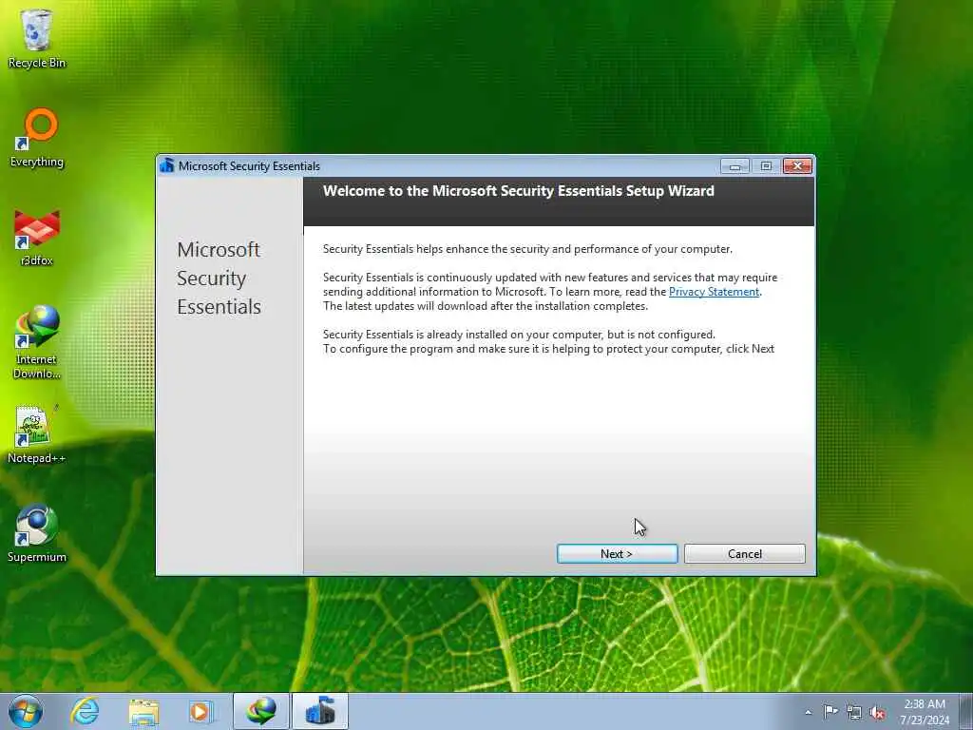This screenshot has width=973, height=730.
Task: Open the Privacy Statement link
Action: click(x=714, y=292)
